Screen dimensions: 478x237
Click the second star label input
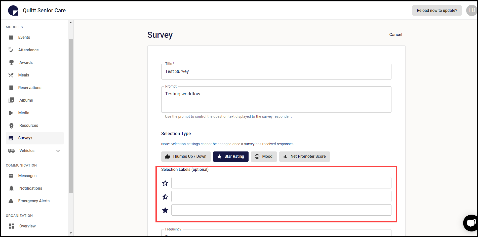(281, 196)
